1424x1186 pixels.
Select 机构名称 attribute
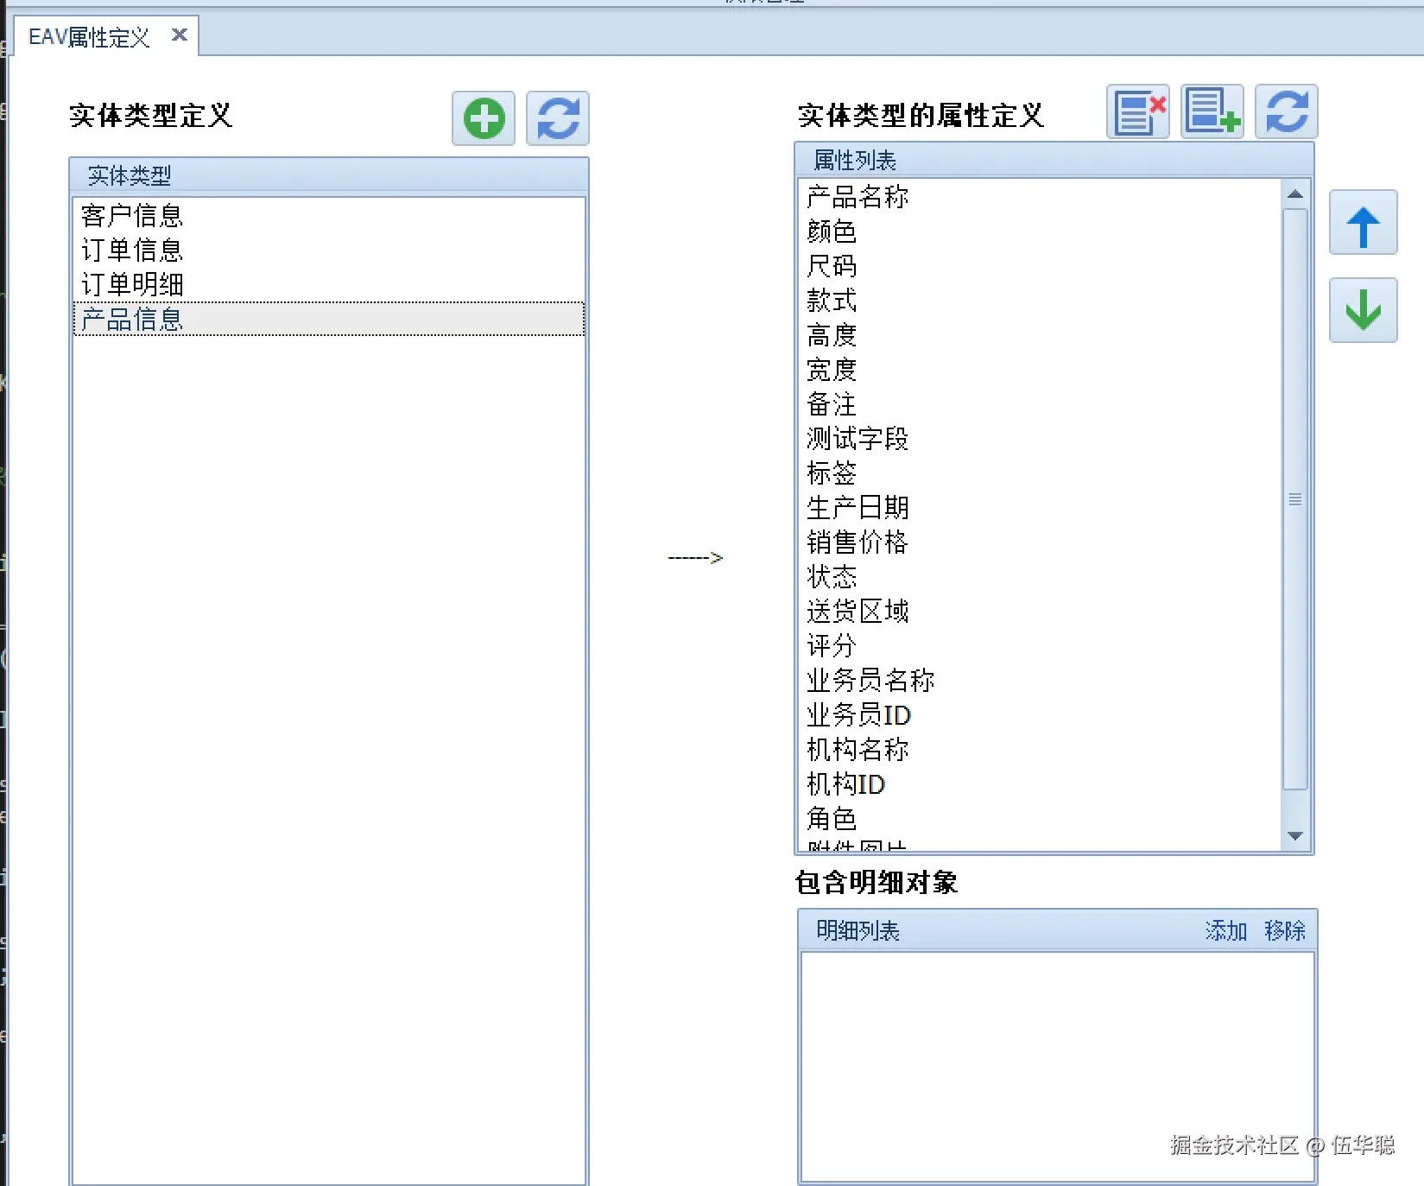[1040, 750]
